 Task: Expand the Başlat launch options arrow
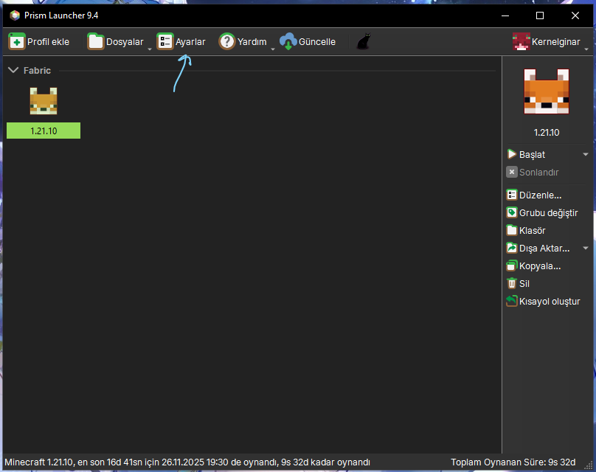pyautogui.click(x=586, y=154)
